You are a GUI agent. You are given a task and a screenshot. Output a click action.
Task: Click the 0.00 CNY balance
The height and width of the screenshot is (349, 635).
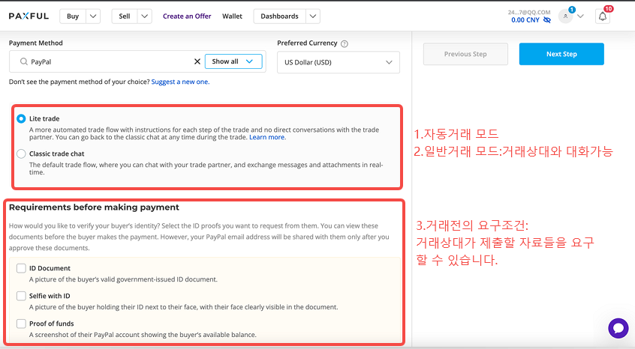(525, 19)
